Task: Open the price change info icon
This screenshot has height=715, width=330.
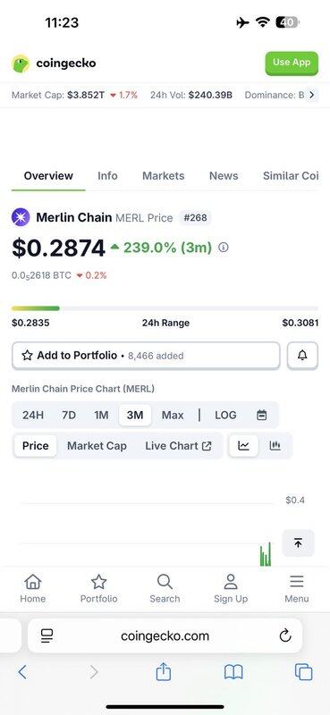Action: coord(224,248)
